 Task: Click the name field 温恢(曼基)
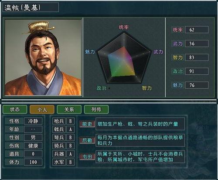tap(31, 7)
